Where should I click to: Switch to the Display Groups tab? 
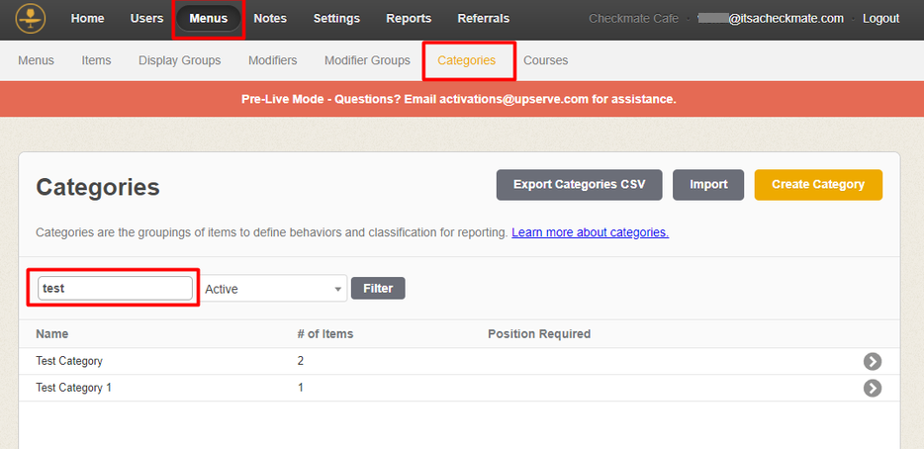179,60
